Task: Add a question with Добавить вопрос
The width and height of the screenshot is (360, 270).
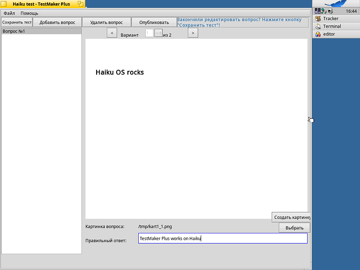Action: pos(57,22)
